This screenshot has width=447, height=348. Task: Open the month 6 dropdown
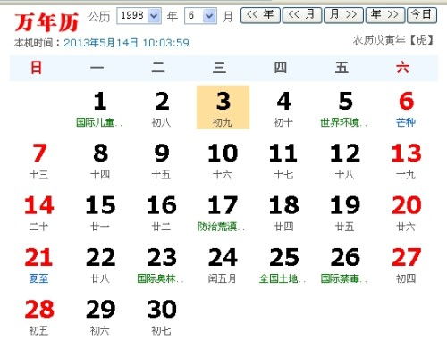(x=200, y=15)
